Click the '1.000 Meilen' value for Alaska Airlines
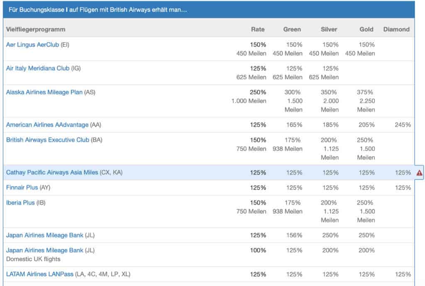This screenshot has width=425, height=286. point(249,101)
